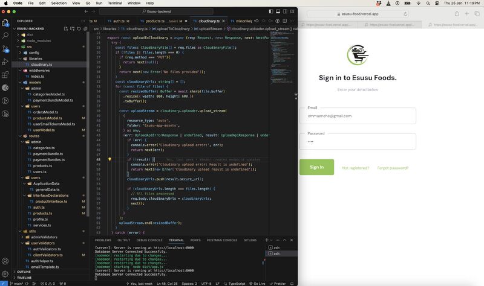Click the code minimap in the editor

click(x=281, y=59)
